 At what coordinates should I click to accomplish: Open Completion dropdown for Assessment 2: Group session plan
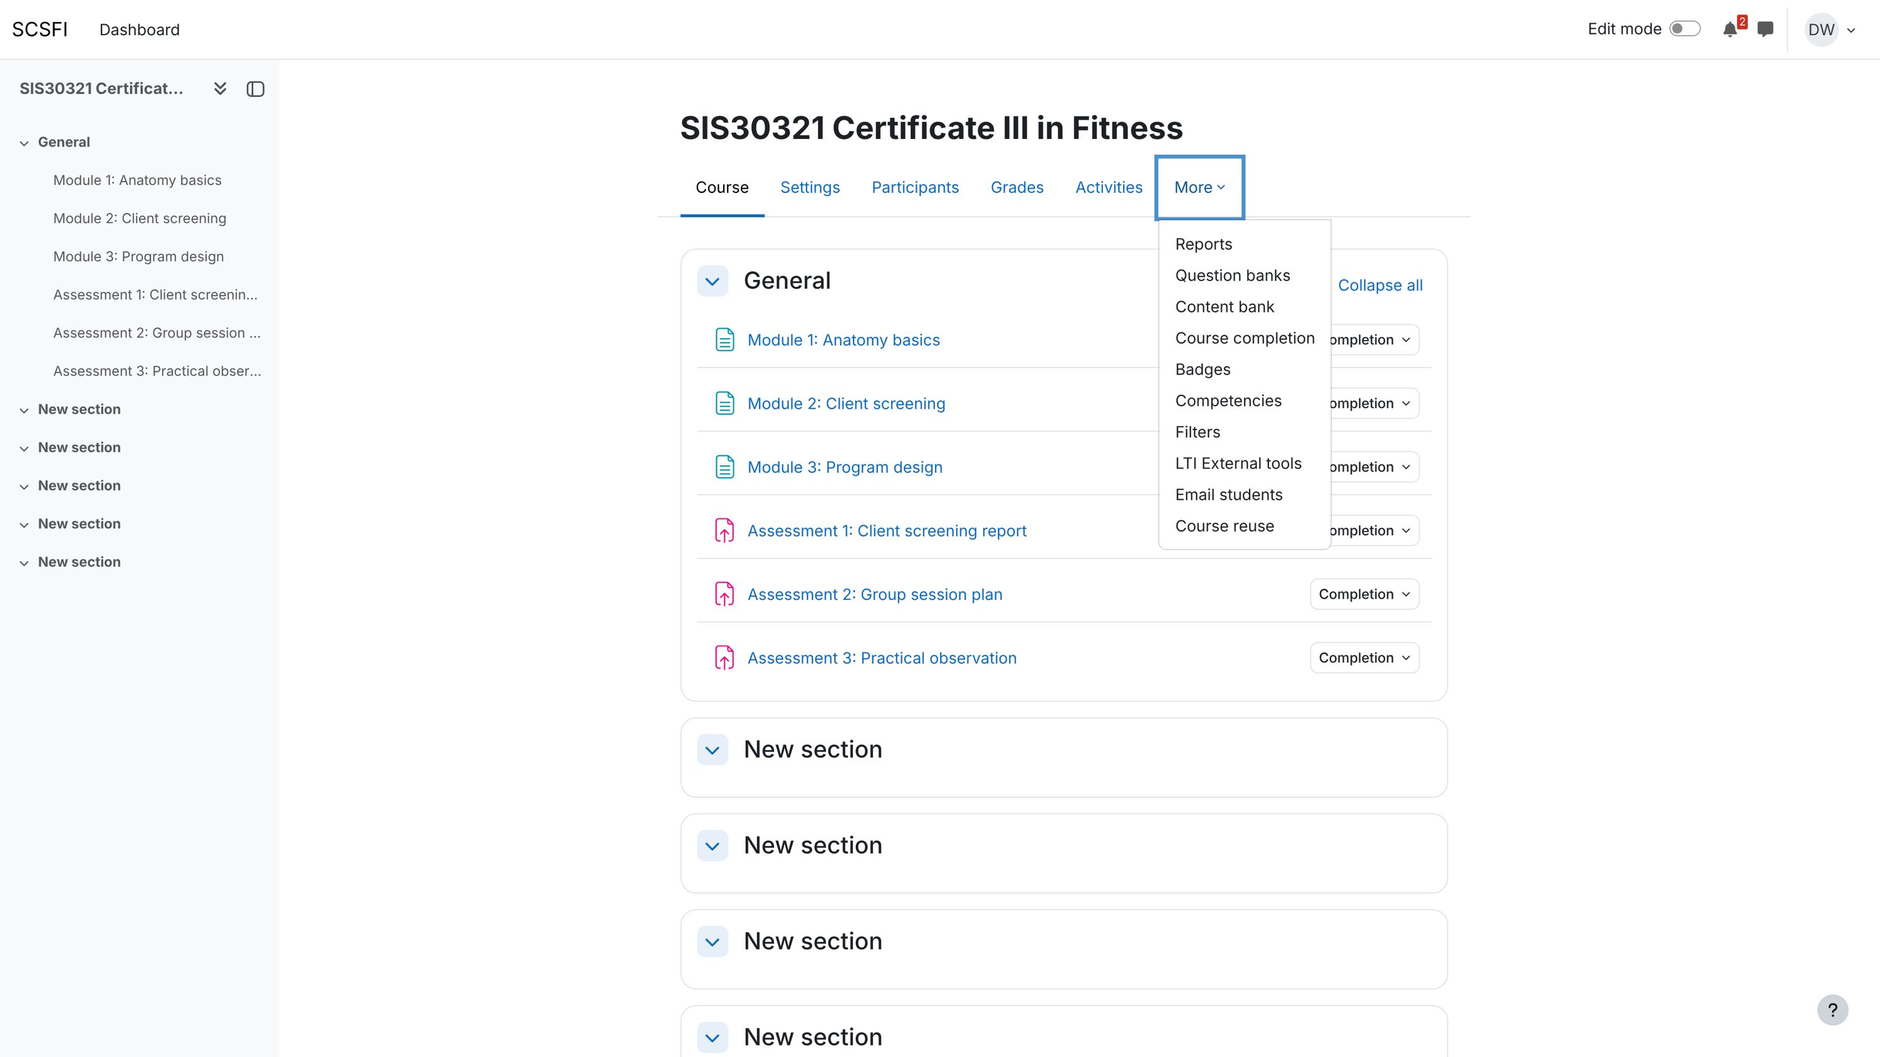point(1364,594)
